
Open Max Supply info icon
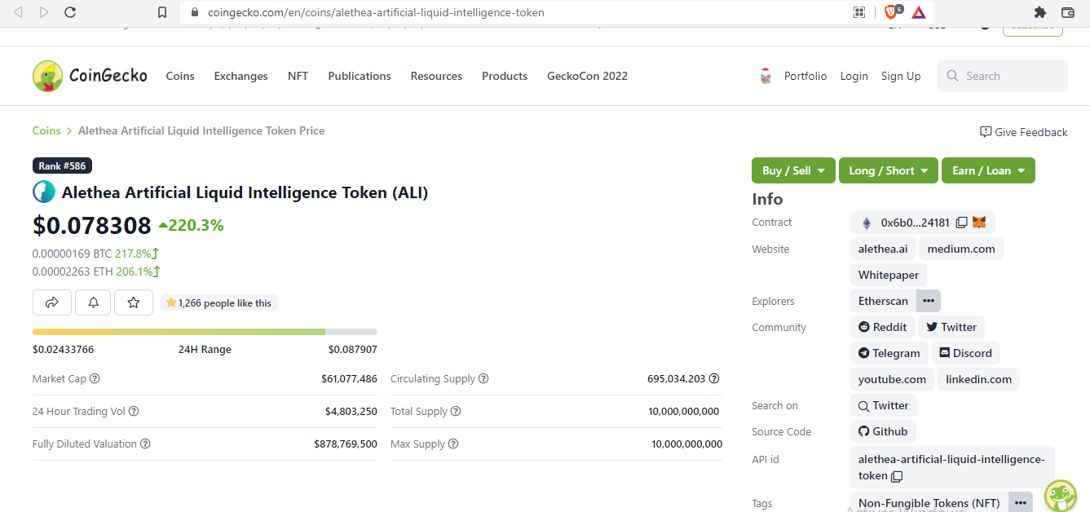pos(453,444)
